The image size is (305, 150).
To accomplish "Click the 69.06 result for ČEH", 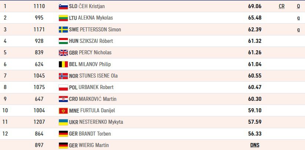I will [x=255, y=6].
